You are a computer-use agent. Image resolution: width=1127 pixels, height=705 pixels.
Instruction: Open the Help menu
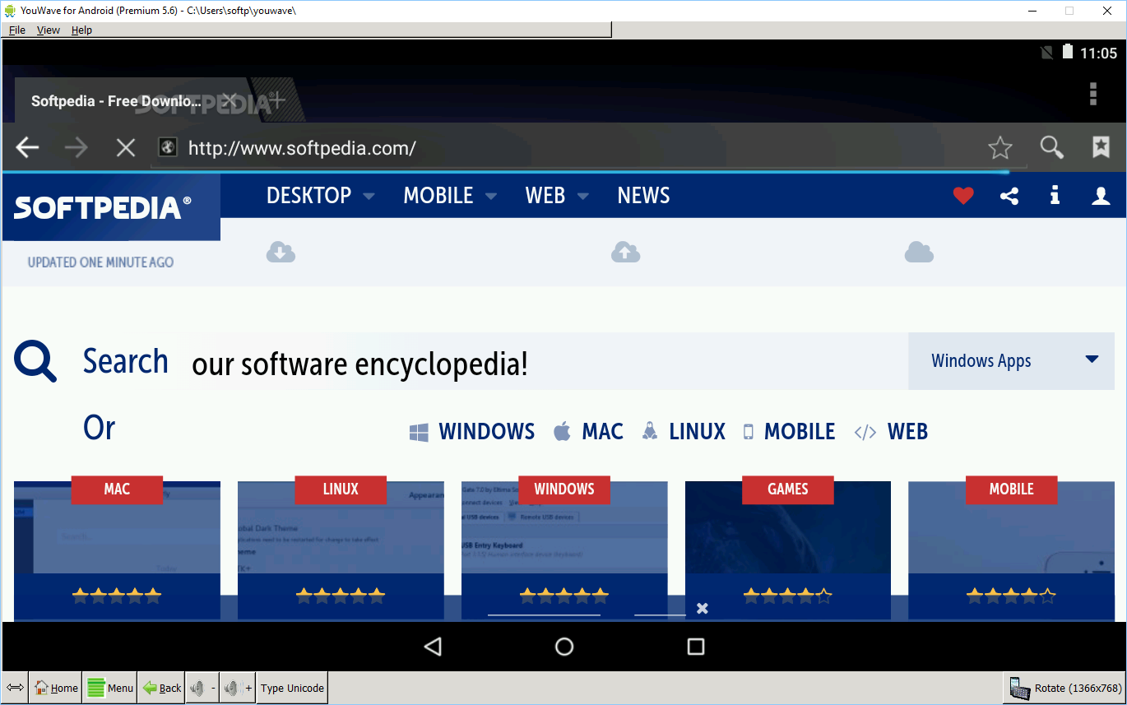[x=81, y=30]
